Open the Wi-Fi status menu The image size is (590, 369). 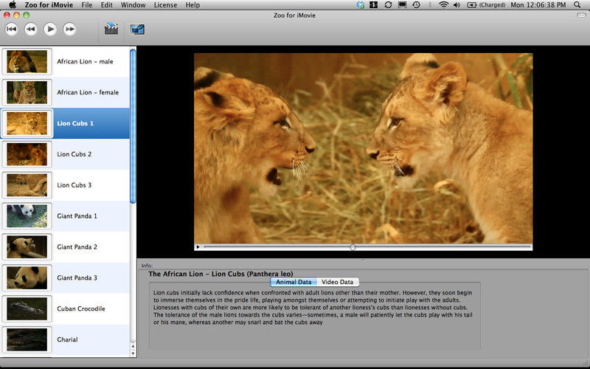[x=444, y=5]
